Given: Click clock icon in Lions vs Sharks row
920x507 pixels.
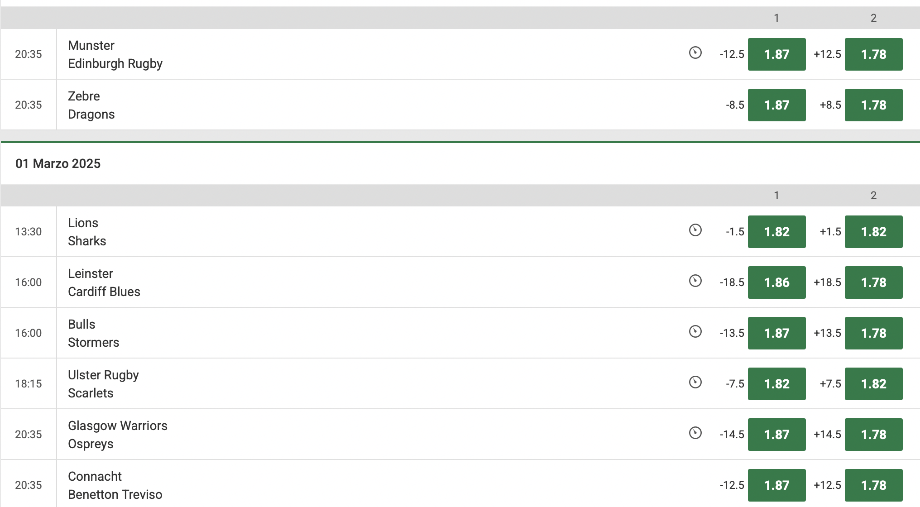Looking at the screenshot, I should [695, 230].
